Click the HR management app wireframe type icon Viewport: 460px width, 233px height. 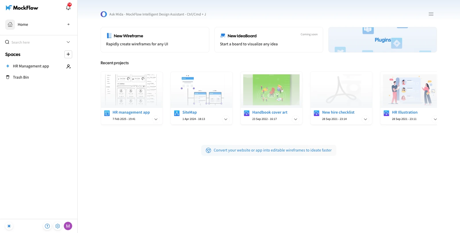coord(107,113)
